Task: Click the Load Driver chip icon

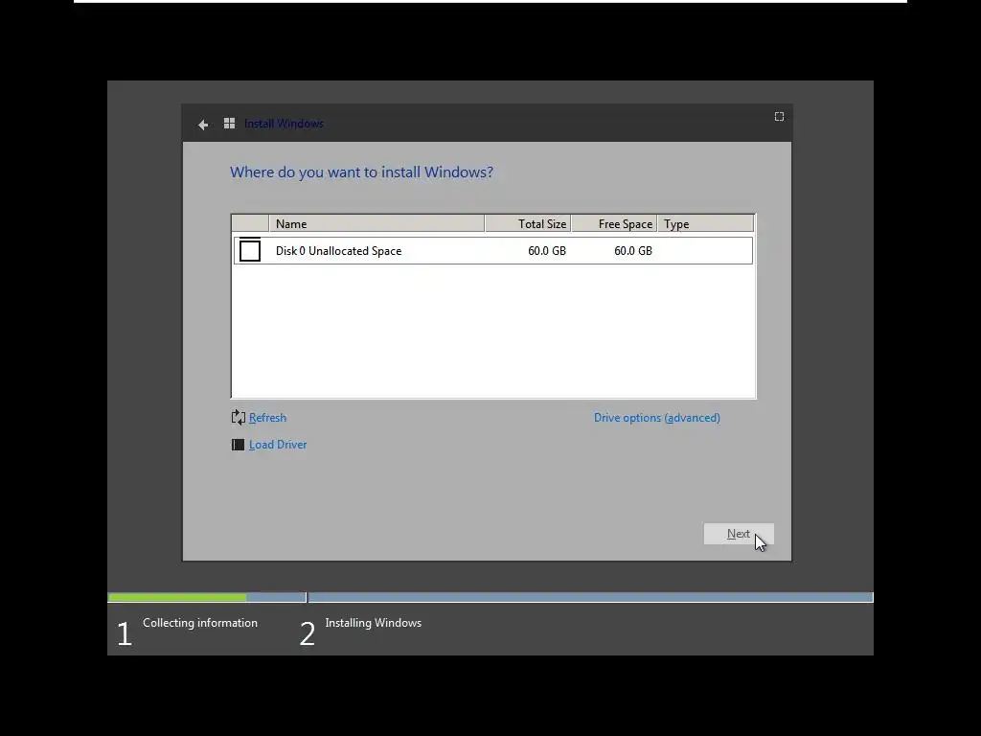Action: (x=238, y=445)
